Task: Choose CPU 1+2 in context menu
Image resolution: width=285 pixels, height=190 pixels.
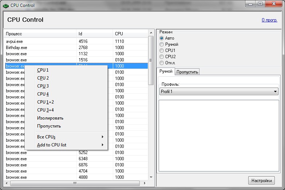Action: click(x=66, y=102)
